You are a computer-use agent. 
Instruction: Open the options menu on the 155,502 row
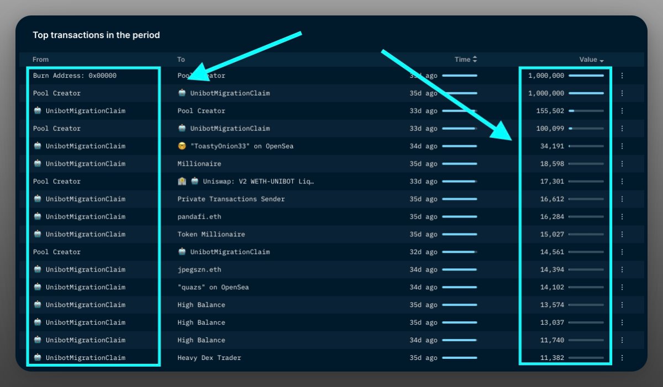(x=622, y=111)
